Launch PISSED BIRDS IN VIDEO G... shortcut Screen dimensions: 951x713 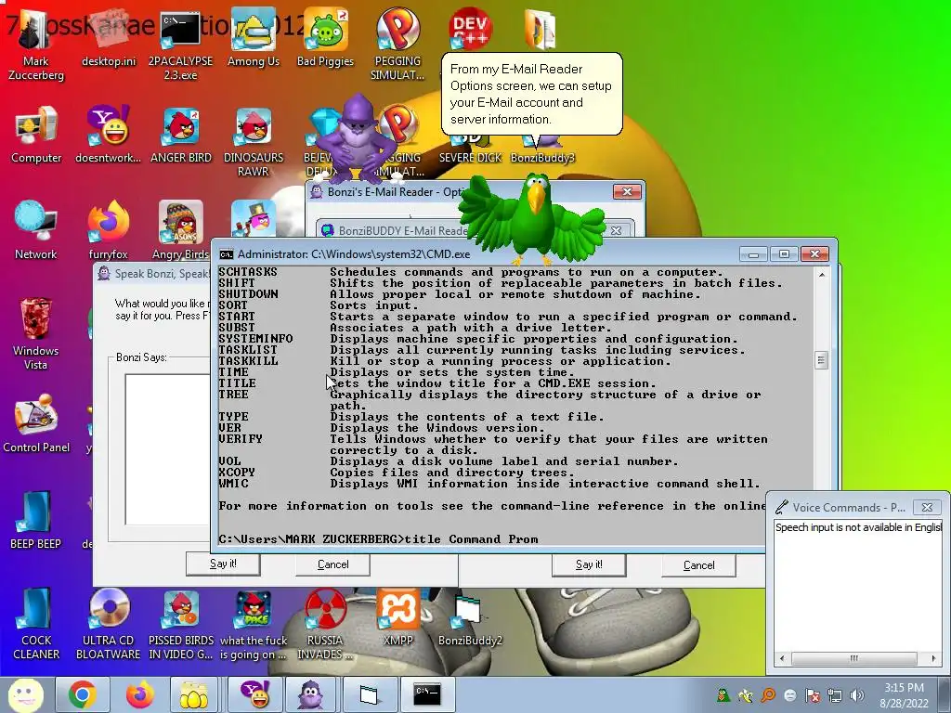pyautogui.click(x=181, y=625)
